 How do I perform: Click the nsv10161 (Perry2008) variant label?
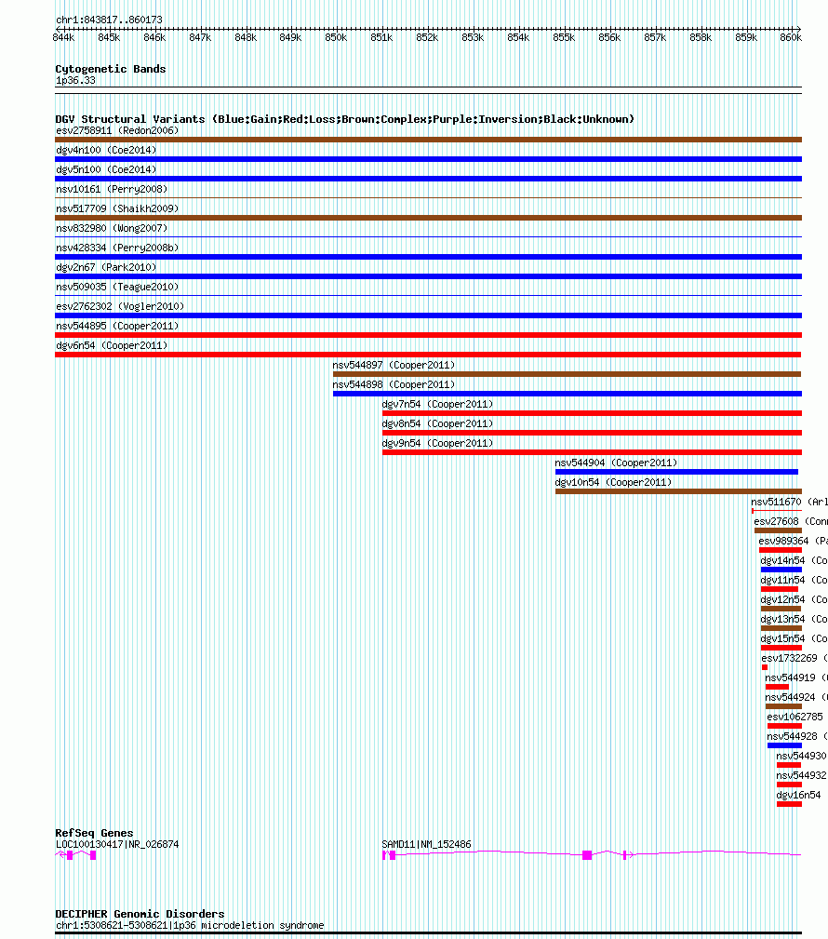coord(112,189)
